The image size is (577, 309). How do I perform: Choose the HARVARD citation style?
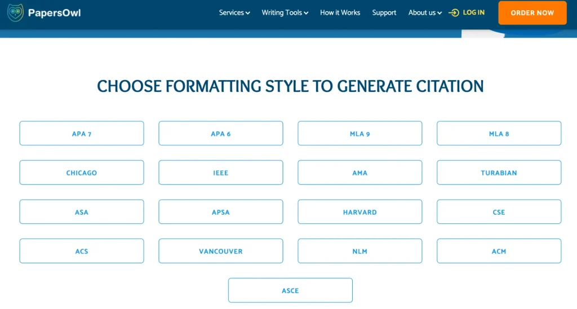(x=360, y=212)
